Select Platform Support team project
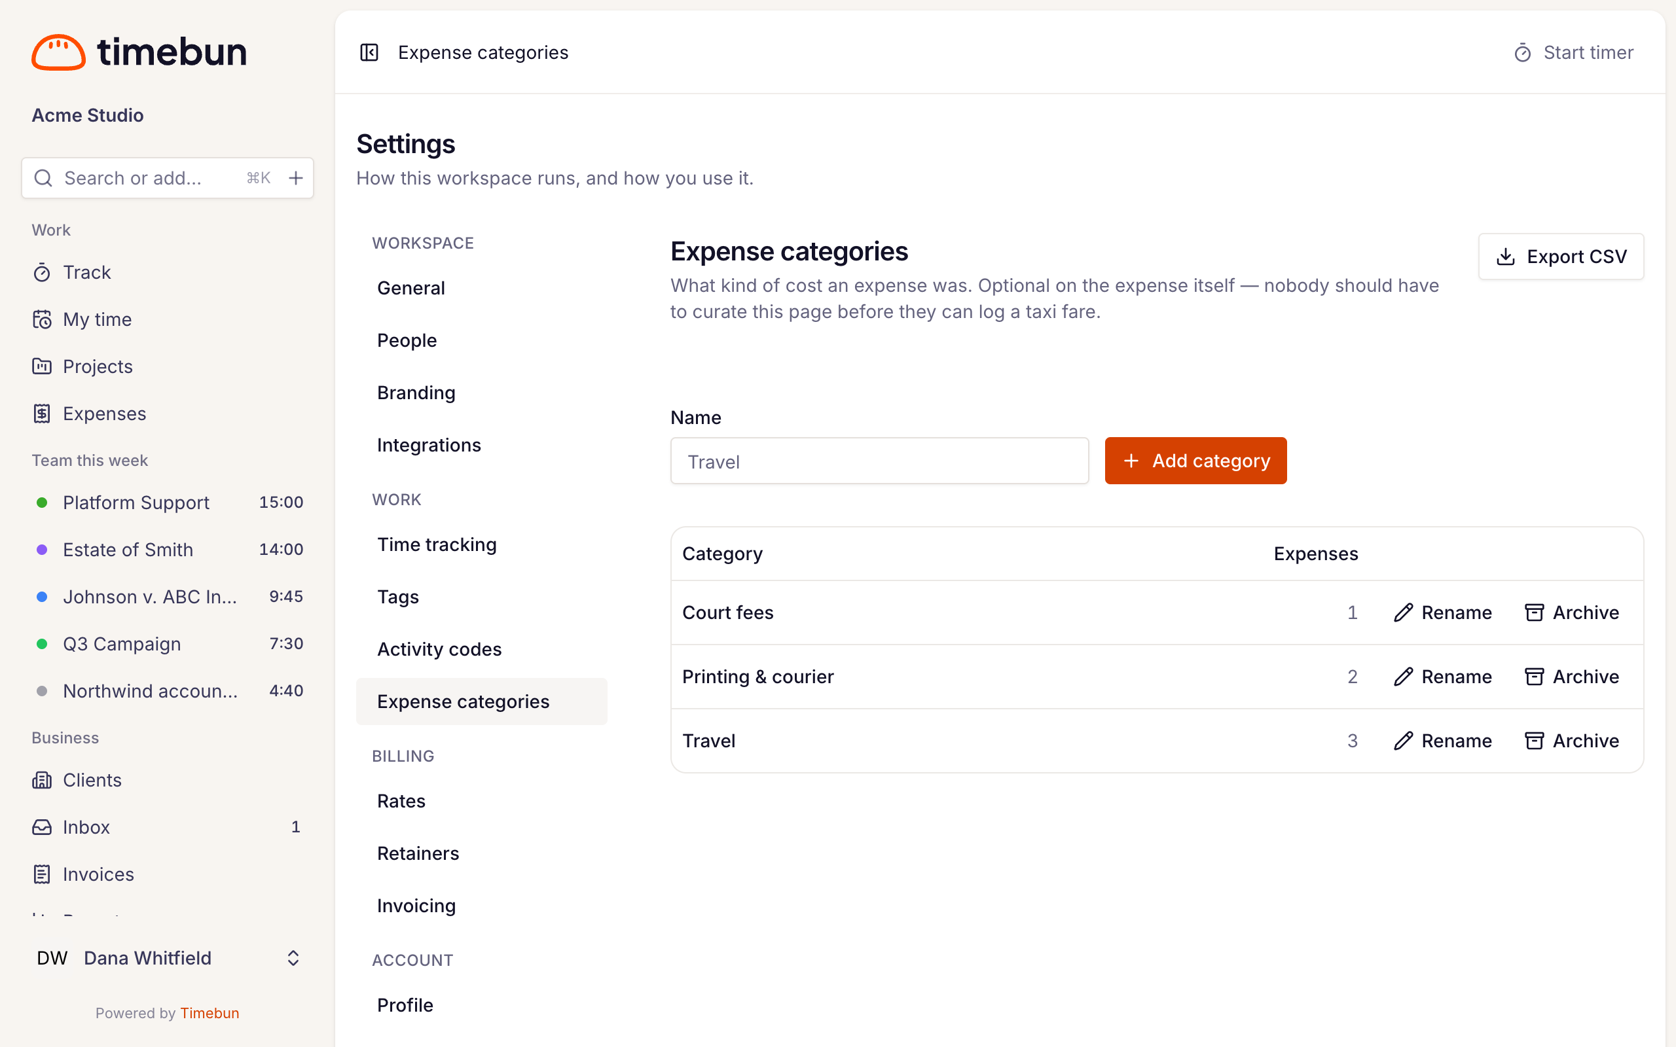 point(168,502)
